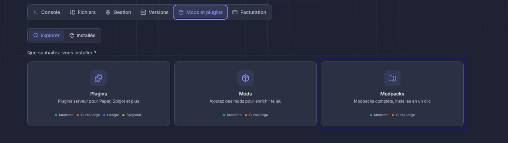
Task: Click the Mods cube icon
Action: [245, 78]
